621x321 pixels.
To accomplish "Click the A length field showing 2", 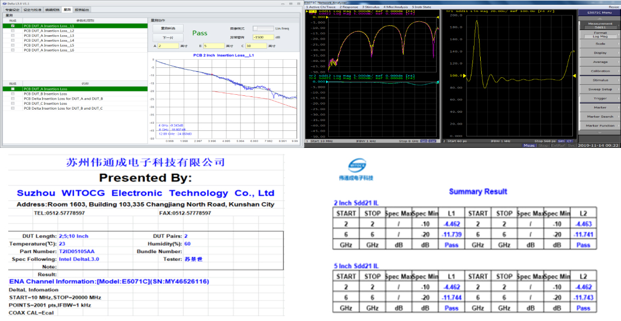I will point(168,46).
